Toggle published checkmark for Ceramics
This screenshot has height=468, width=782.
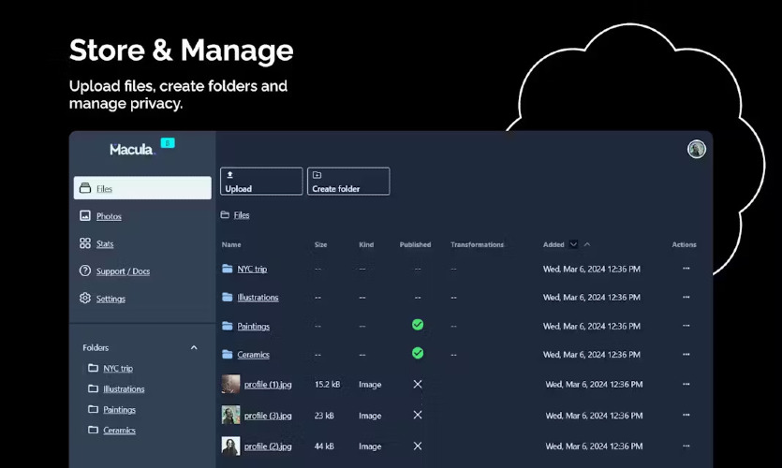418,354
